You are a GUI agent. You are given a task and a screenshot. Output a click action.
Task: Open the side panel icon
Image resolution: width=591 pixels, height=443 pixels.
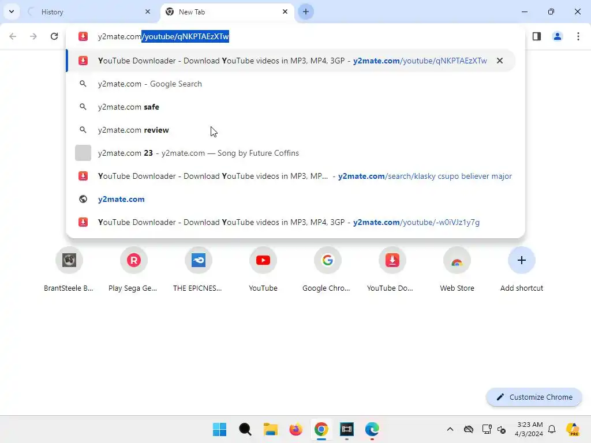pos(537,36)
